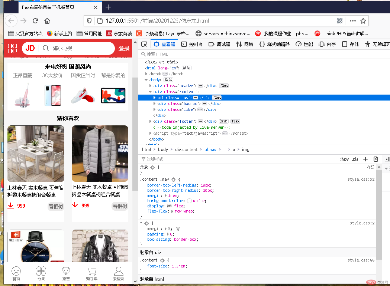Click the 搜索 HTML search field
The height and width of the screenshot is (286, 390).
coord(264,54)
